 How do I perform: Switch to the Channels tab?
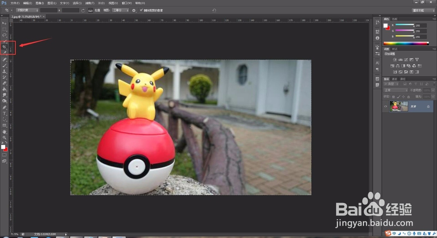pos(395,79)
